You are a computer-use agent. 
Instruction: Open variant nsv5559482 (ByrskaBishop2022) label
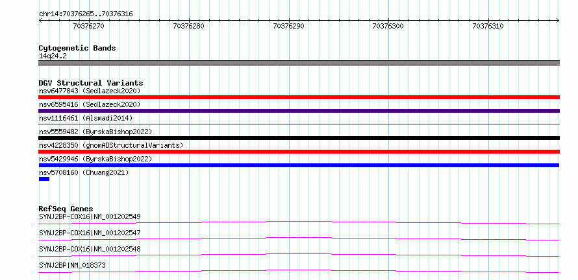[95, 132]
